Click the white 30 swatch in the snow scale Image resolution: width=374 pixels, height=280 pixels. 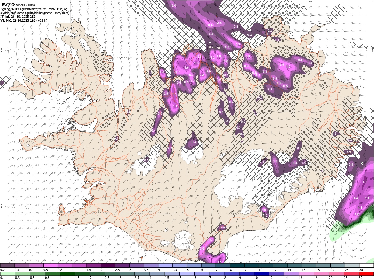(366, 266)
